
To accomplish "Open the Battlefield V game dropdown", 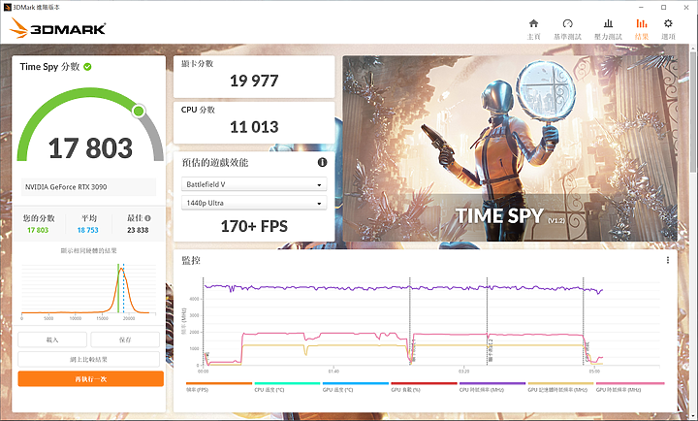I will point(254,184).
